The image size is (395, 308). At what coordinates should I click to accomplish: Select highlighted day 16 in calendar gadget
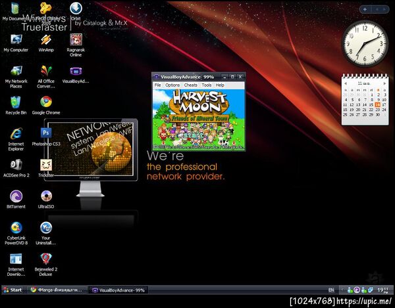[377, 104]
